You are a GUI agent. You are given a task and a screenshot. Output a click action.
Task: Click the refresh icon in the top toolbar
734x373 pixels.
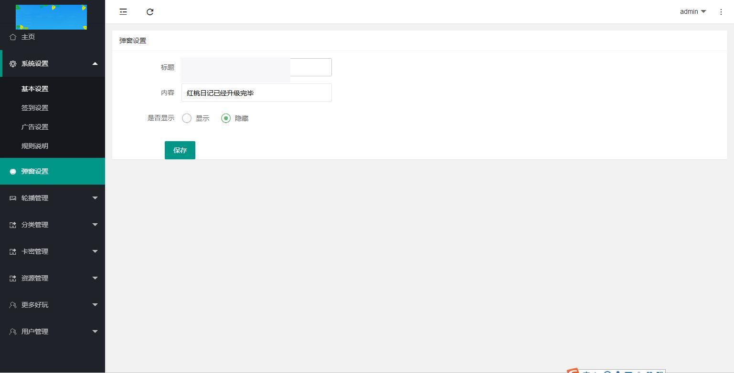[150, 11]
